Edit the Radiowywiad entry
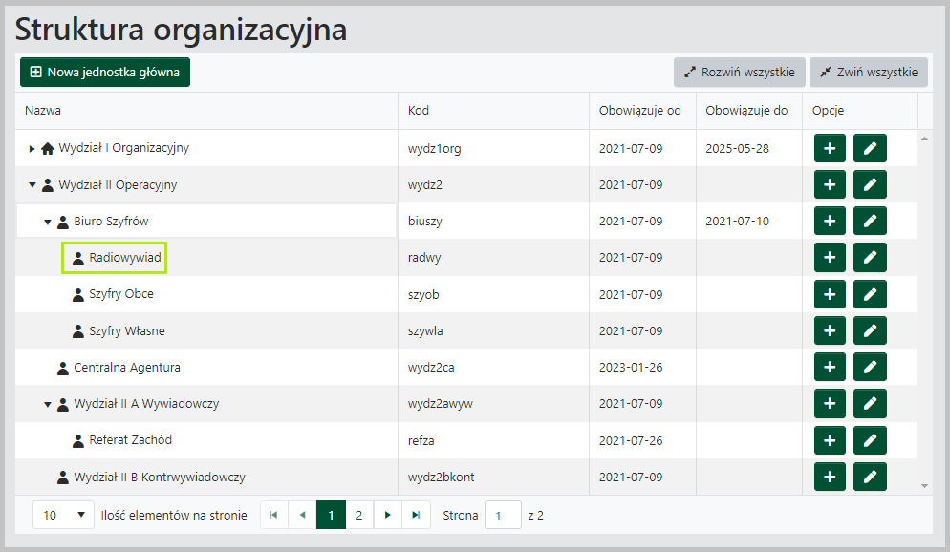Screen dimensions: 950x552 coord(869,257)
